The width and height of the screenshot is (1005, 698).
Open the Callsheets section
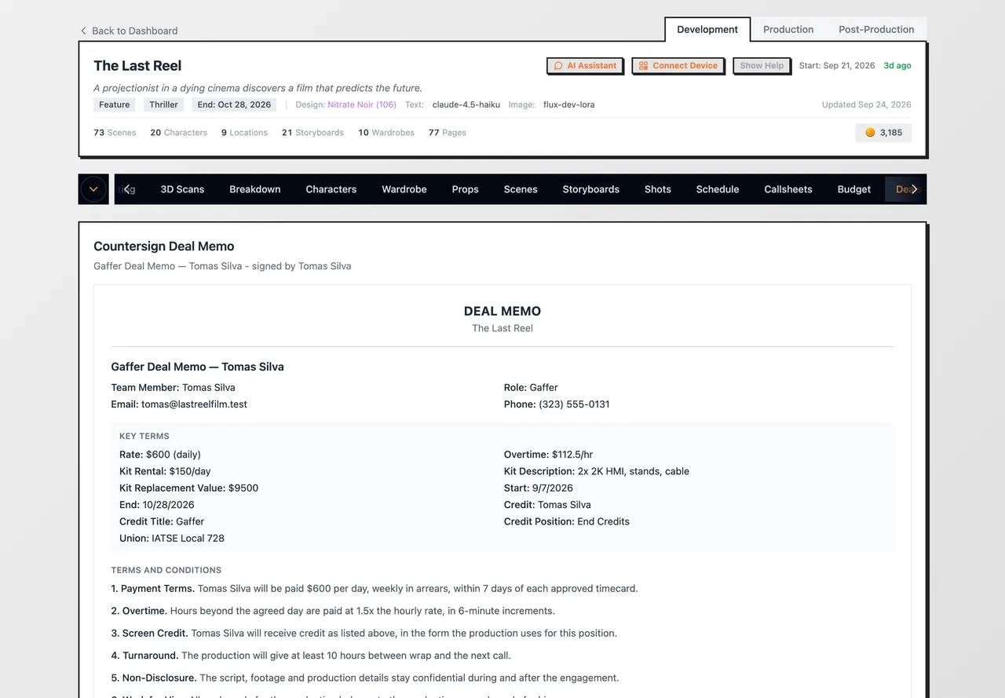[x=788, y=189]
